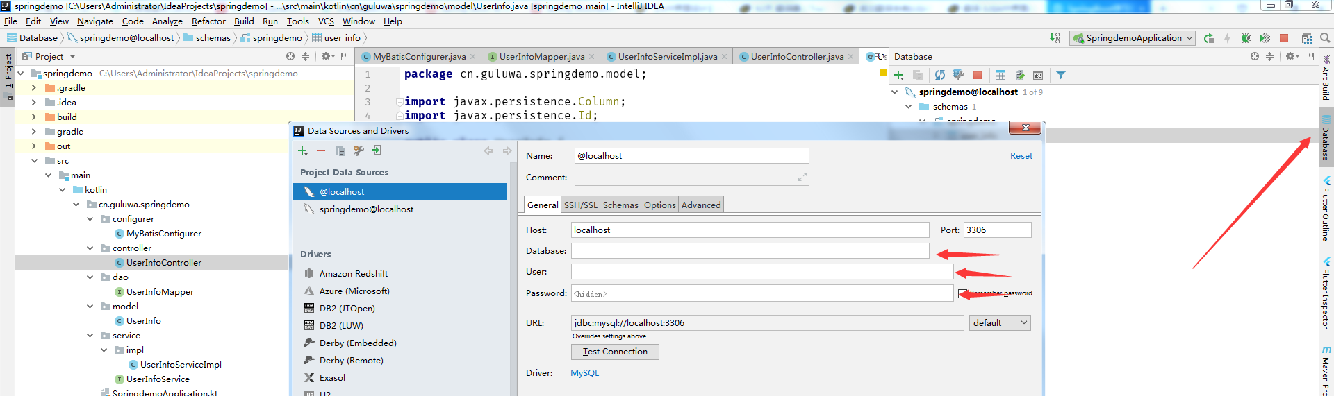Image resolution: width=1334 pixels, height=396 pixels.
Task: Open the Flutter Outline side tool window
Action: coord(1326,208)
